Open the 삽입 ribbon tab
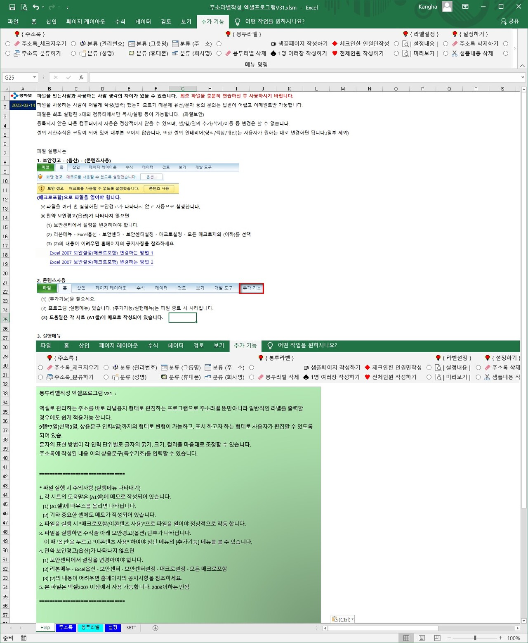528x643 pixels. pyautogui.click(x=52, y=21)
